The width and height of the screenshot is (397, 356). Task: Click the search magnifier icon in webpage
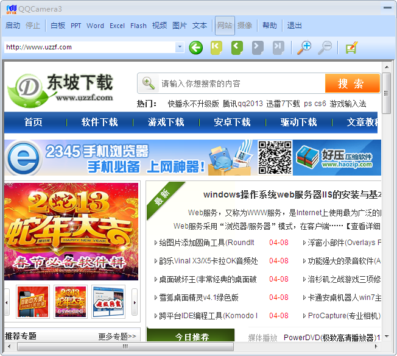point(149,83)
